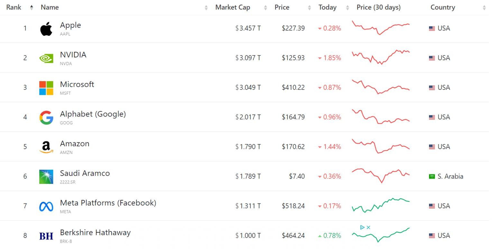Screen dimensions: 494x249
Task: Sort by Market Cap column arrows
Action: pos(265,7)
